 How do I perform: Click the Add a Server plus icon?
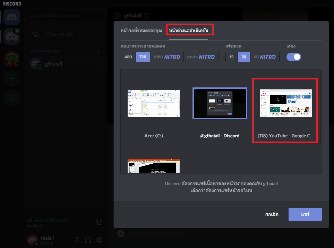coord(12,79)
